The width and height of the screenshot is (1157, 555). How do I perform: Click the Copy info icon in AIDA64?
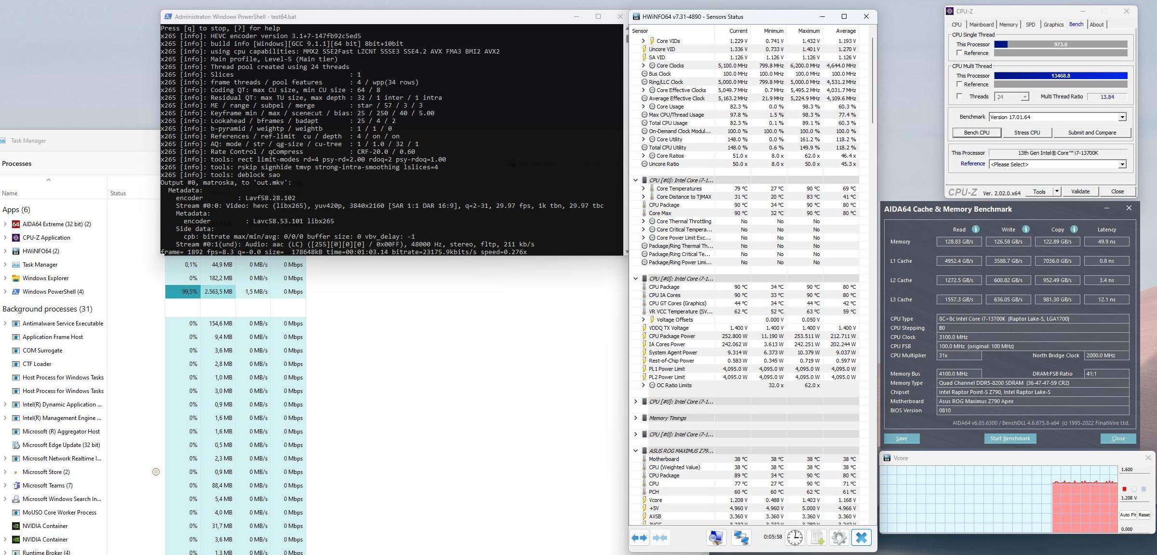(1074, 229)
